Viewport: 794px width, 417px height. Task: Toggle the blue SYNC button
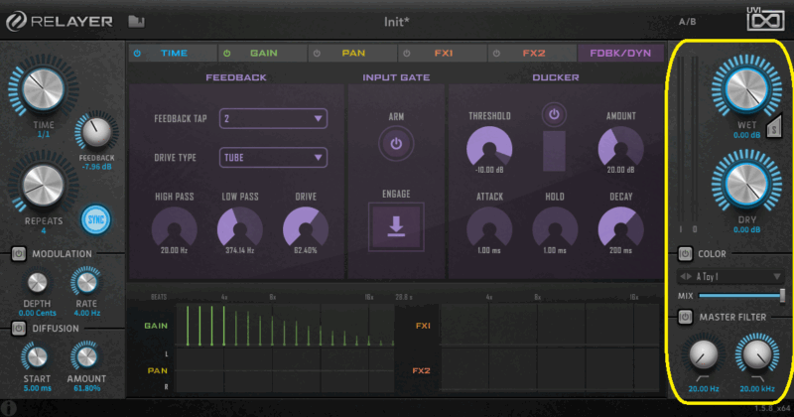coord(95,218)
